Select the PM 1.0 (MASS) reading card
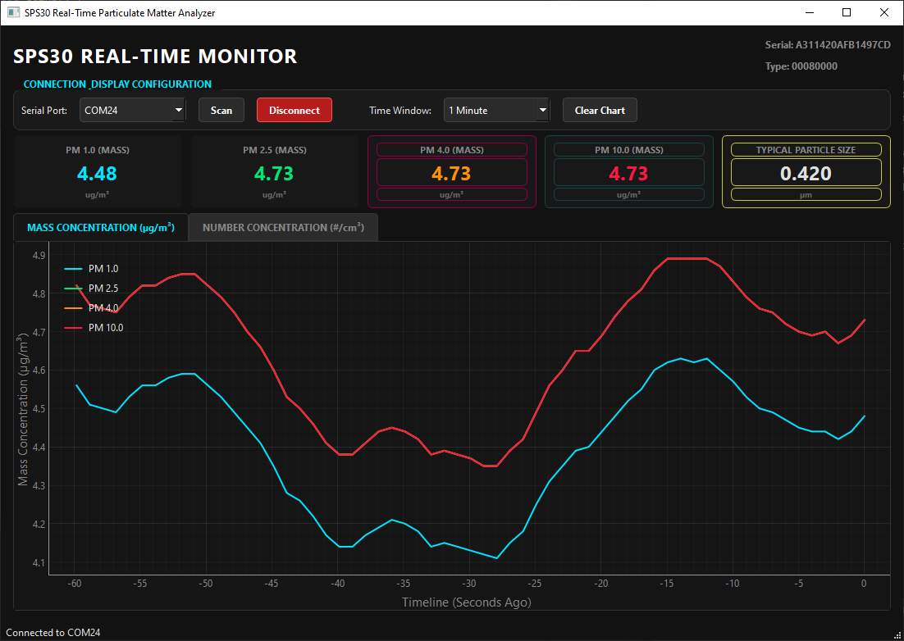The height and width of the screenshot is (641, 904). pyautogui.click(x=98, y=171)
